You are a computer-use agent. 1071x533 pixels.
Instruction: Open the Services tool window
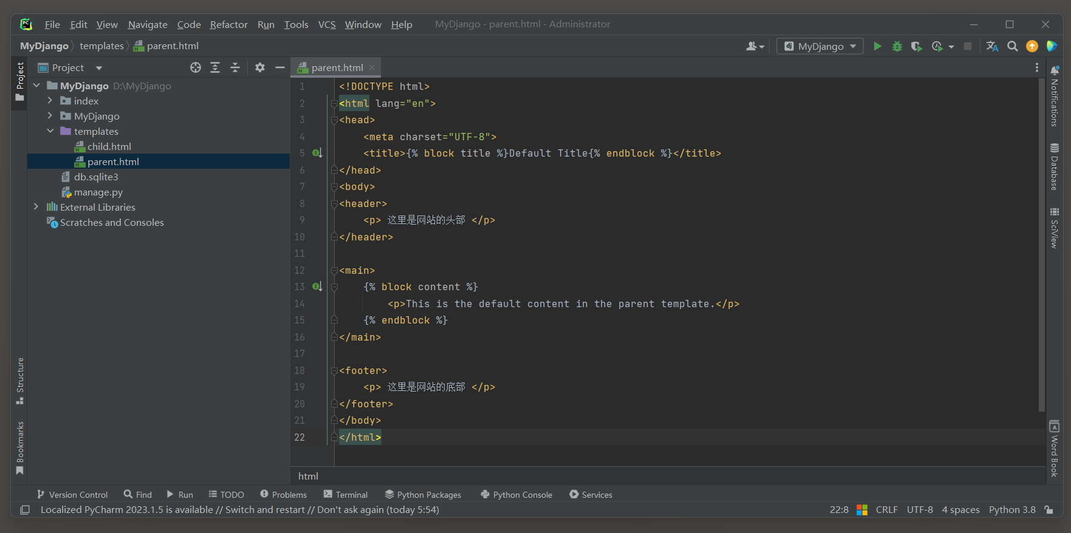tap(591, 495)
